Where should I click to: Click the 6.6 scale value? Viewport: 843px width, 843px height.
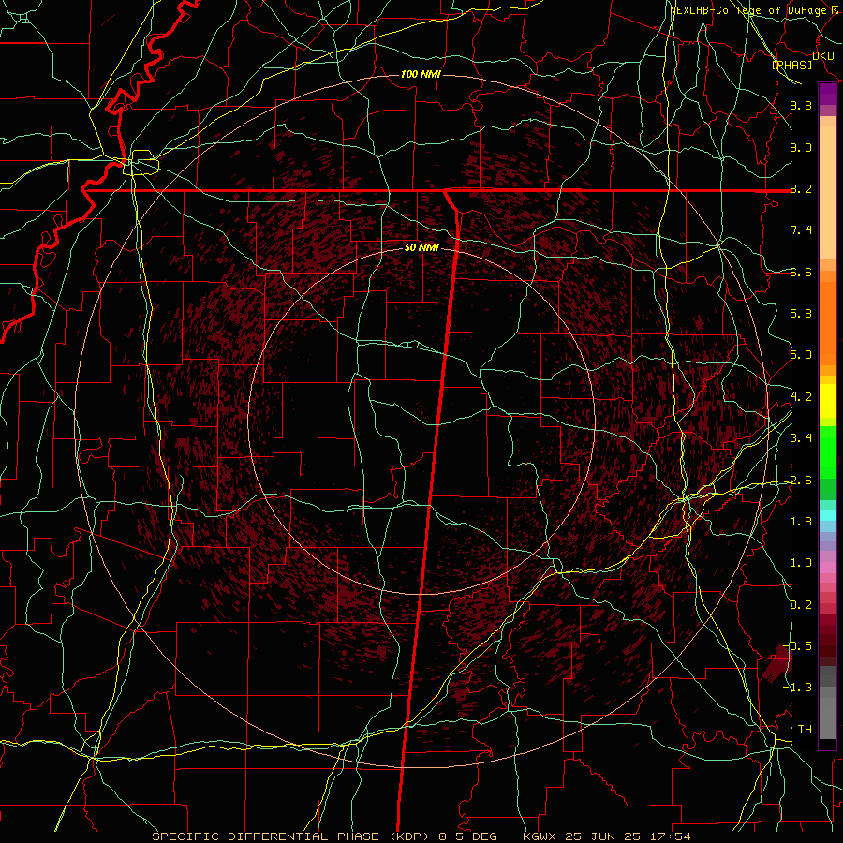tap(801, 272)
